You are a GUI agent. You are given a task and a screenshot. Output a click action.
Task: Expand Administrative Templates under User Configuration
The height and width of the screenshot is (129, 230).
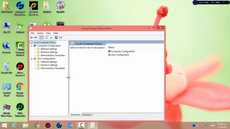[x=35, y=68]
